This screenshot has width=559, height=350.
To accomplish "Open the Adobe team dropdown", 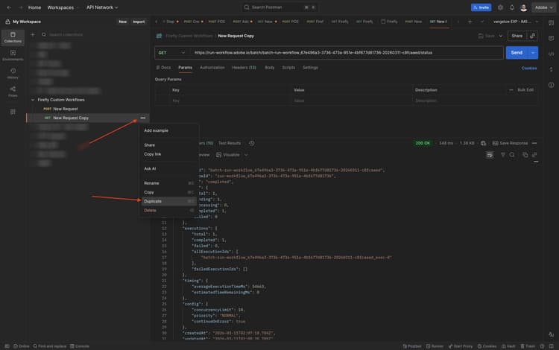I will tap(543, 7).
